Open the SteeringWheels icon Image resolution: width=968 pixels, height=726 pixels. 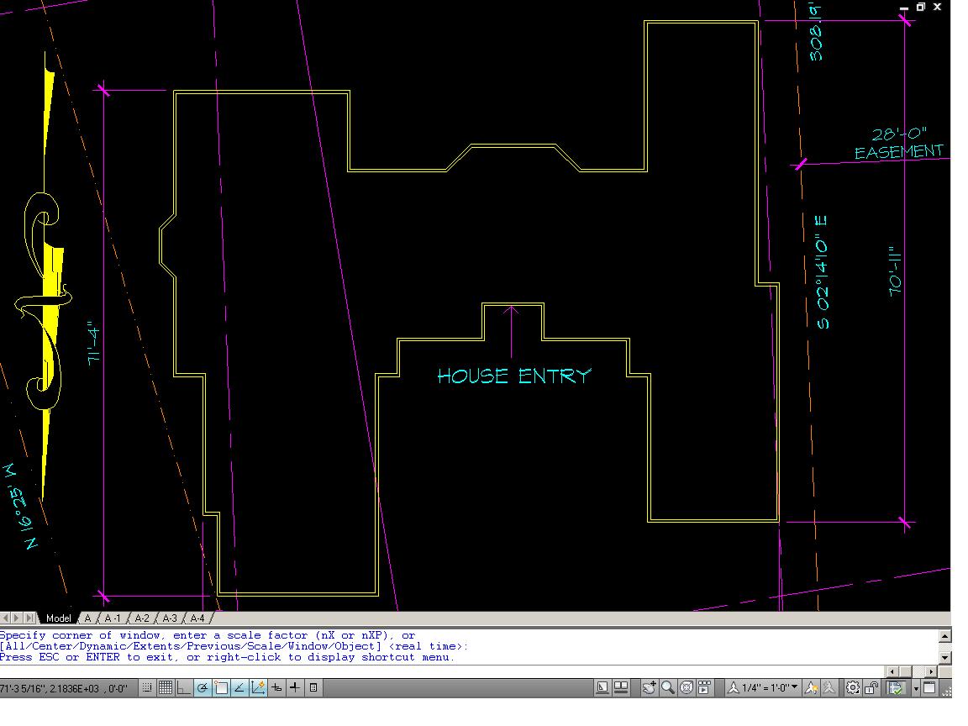(687, 687)
